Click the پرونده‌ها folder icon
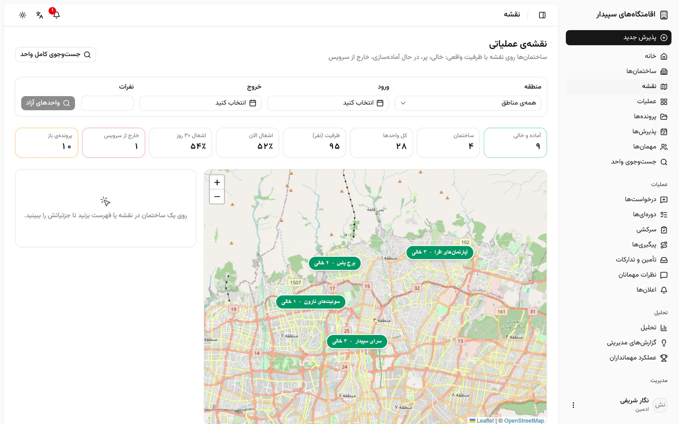 click(x=664, y=117)
